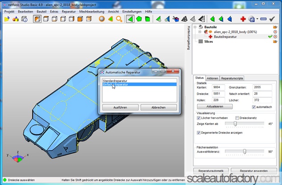Select the Bauteilreparatur tree item
282x185 pixels.
pos(225,37)
